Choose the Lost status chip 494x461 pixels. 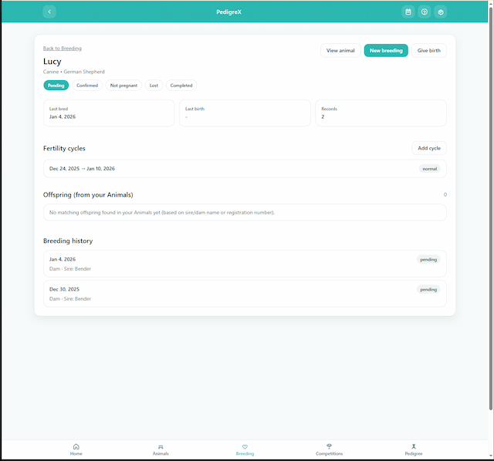[154, 86]
